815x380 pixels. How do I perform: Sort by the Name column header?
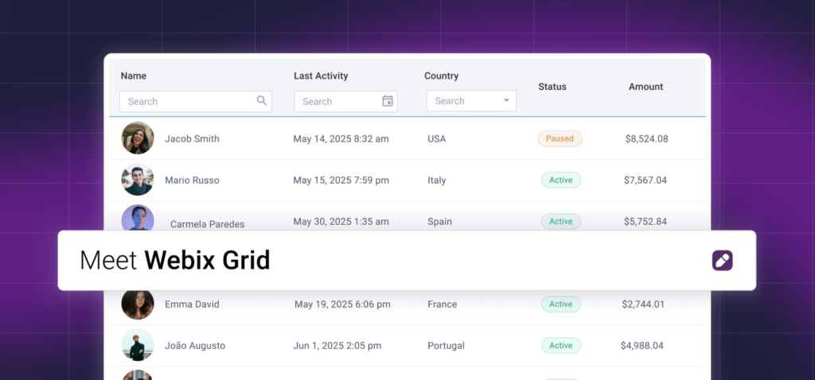tap(134, 76)
